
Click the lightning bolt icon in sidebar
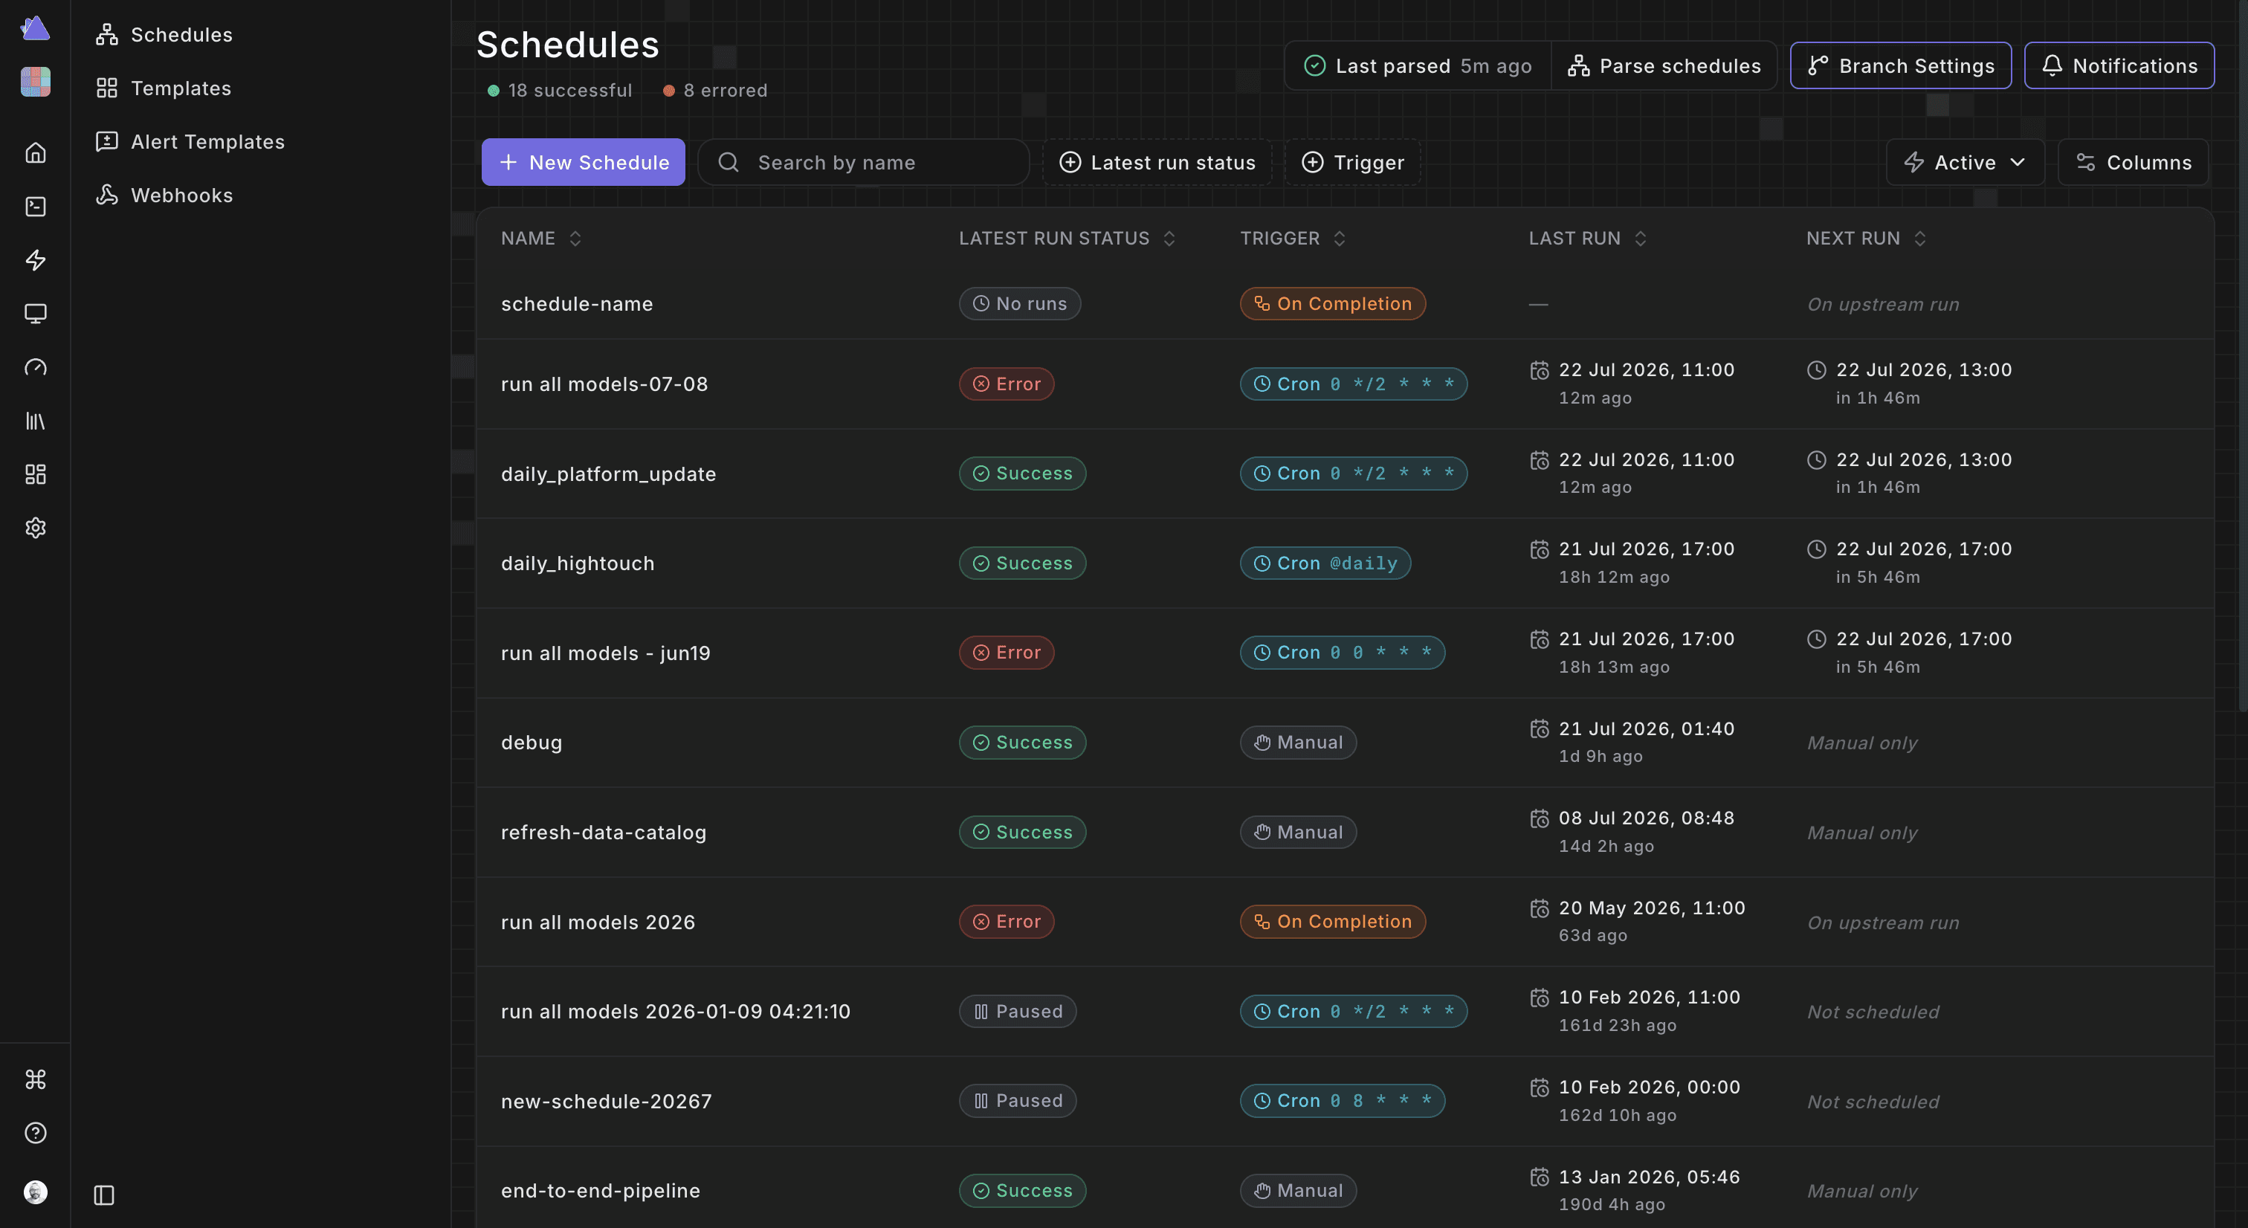[x=35, y=260]
